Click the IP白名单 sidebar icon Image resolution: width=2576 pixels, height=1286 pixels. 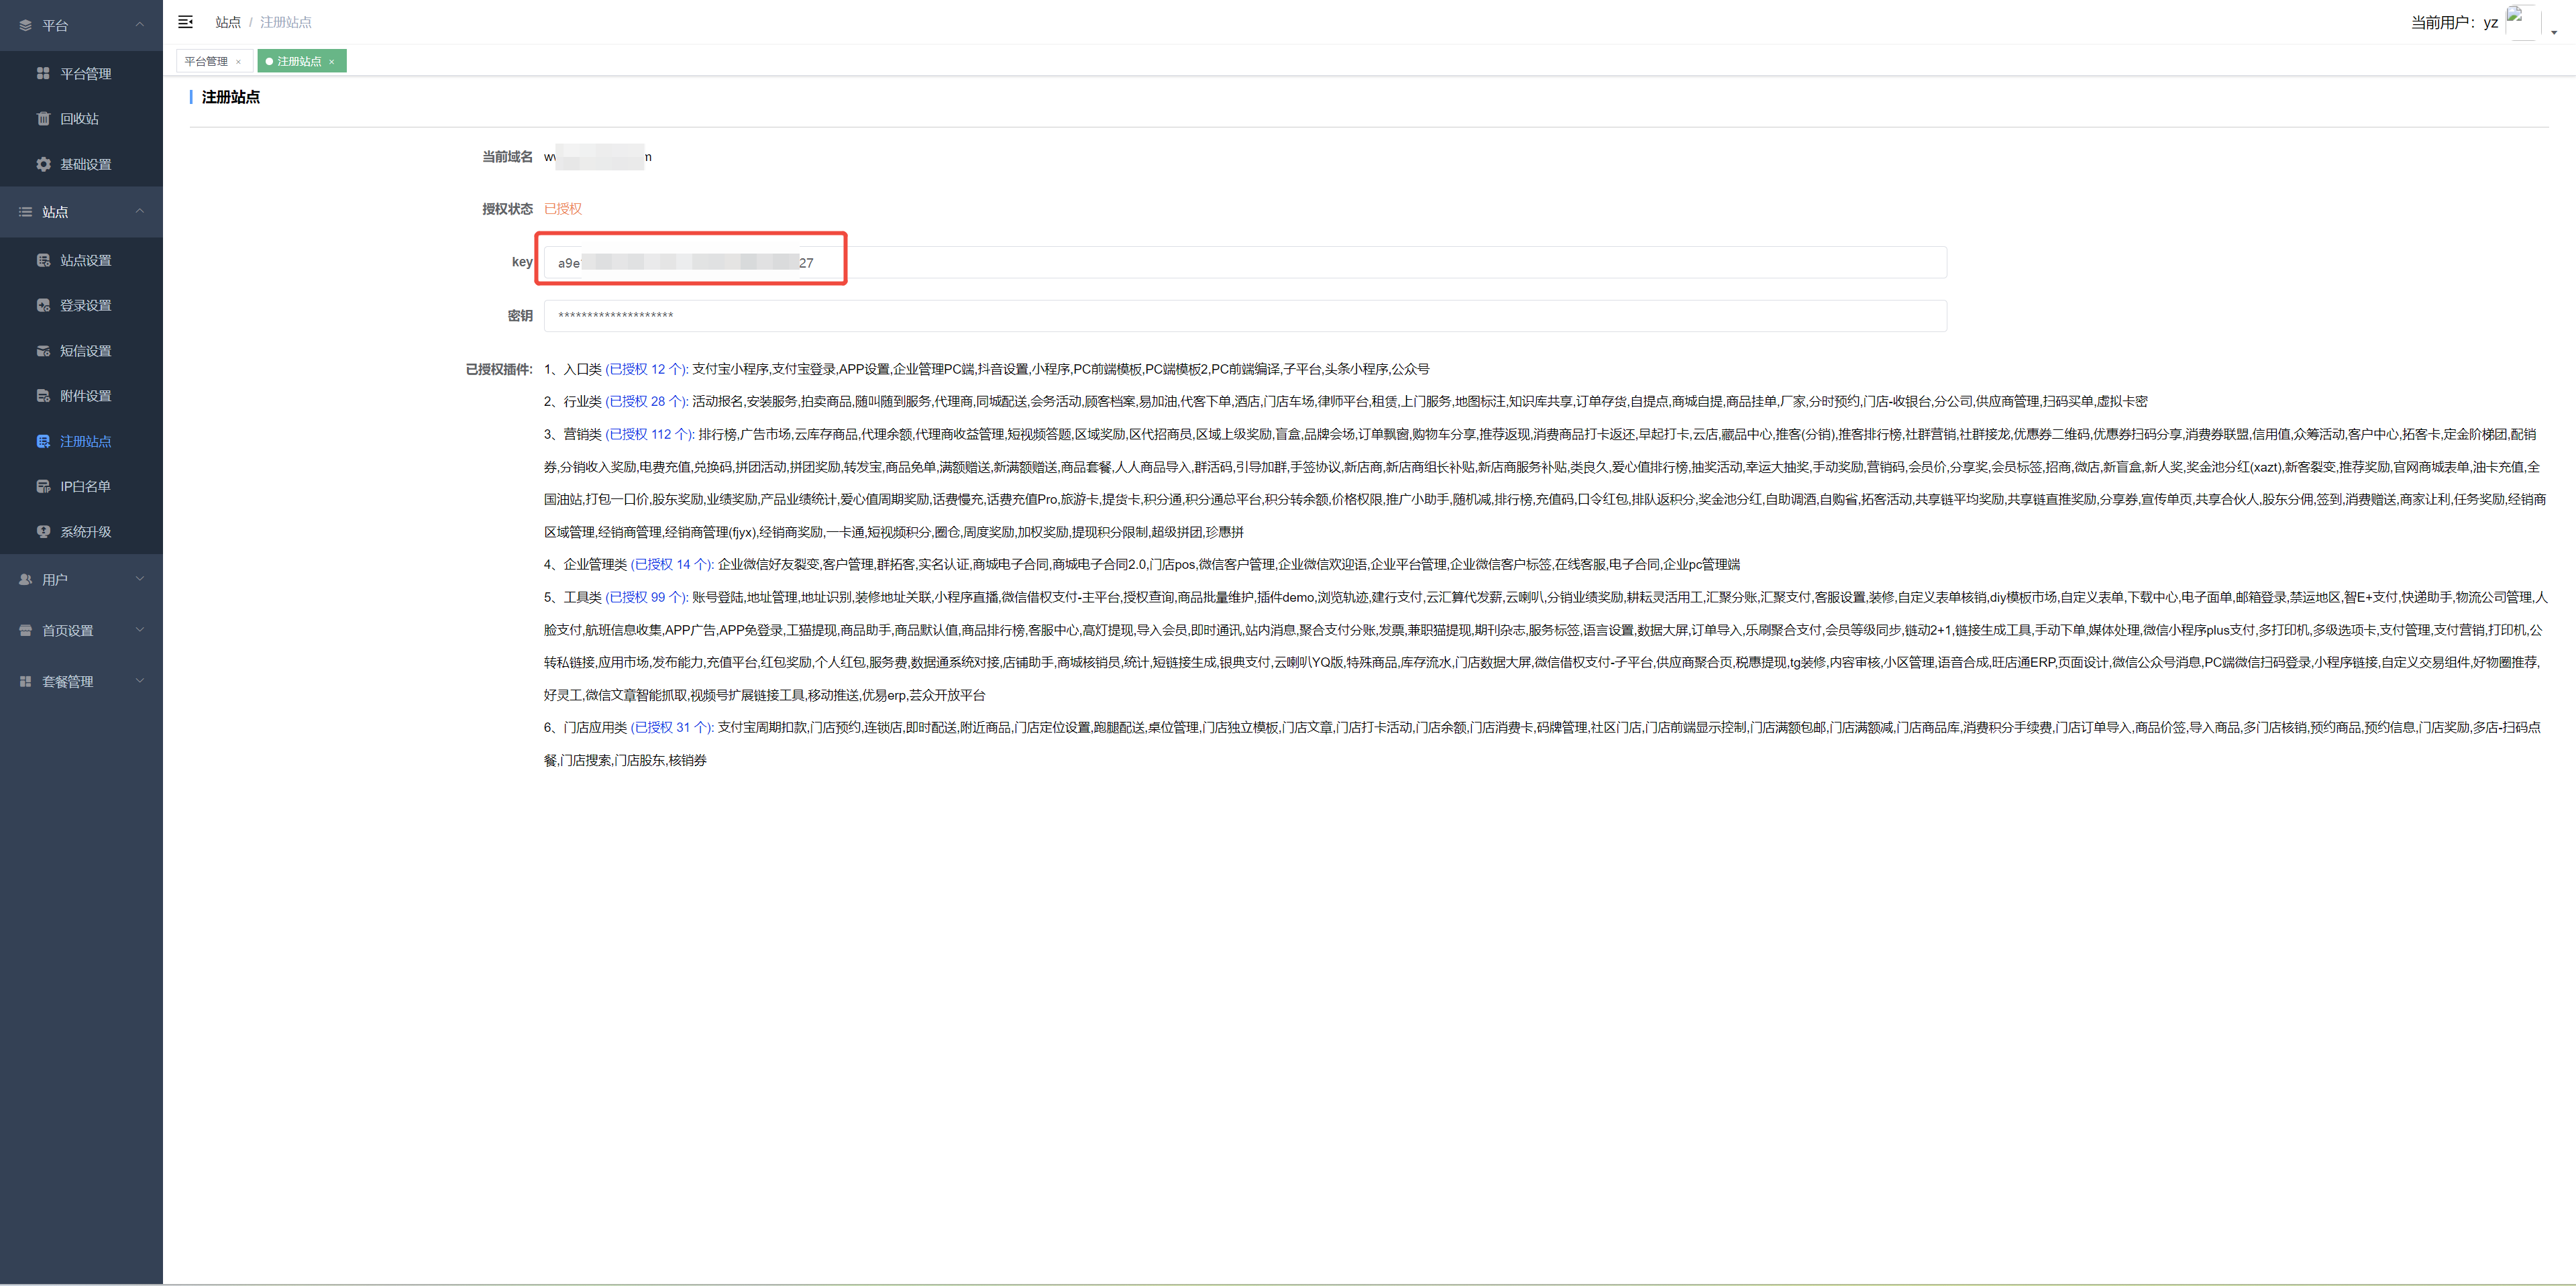pos(43,486)
